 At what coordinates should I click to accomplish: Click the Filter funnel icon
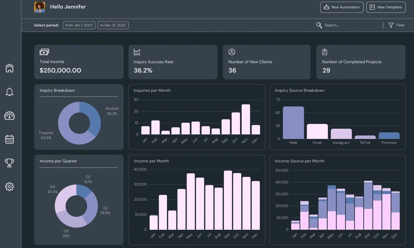(x=391, y=25)
